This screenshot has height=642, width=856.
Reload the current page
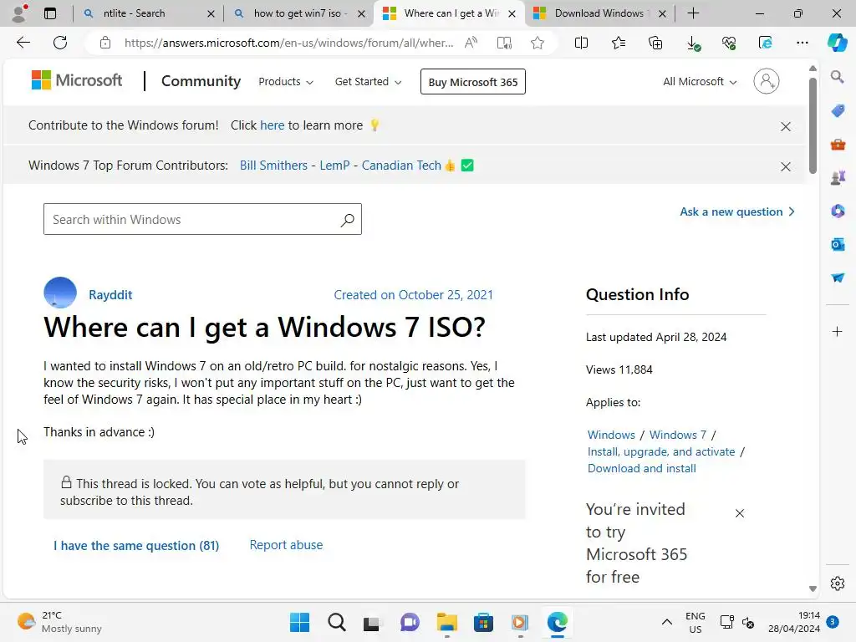pyautogui.click(x=60, y=43)
